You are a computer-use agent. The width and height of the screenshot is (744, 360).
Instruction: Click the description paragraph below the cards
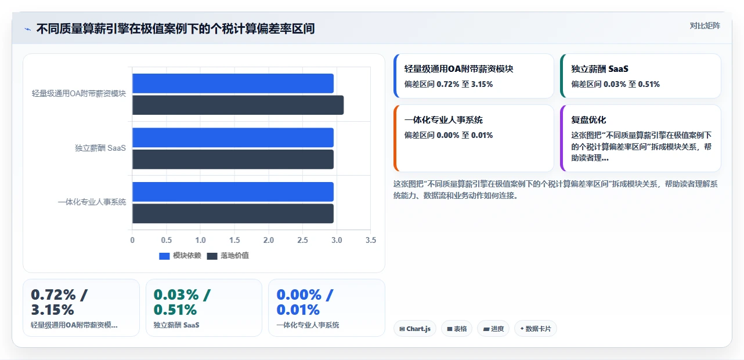click(x=556, y=190)
